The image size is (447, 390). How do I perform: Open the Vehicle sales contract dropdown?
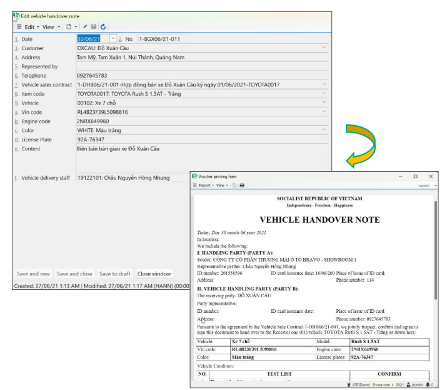(324, 85)
